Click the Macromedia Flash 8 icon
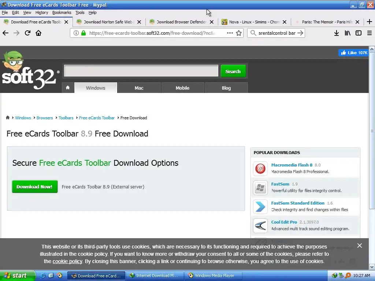This screenshot has width=375, height=281. click(x=260, y=168)
